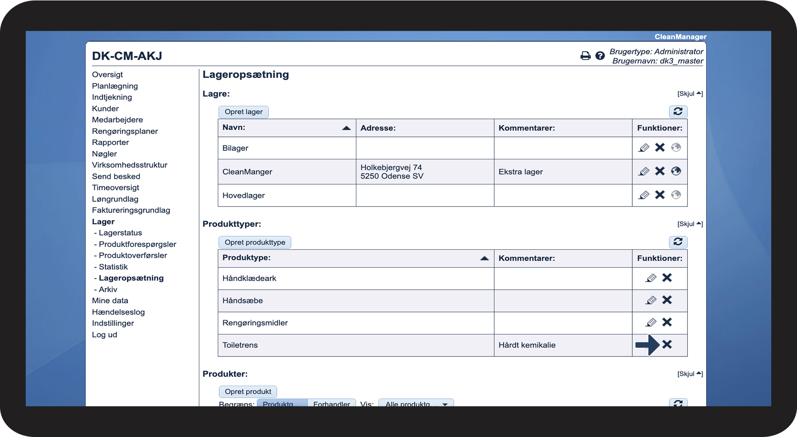Image resolution: width=797 pixels, height=437 pixels.
Task: Delete the Toiletrens product type
Action: click(x=667, y=345)
